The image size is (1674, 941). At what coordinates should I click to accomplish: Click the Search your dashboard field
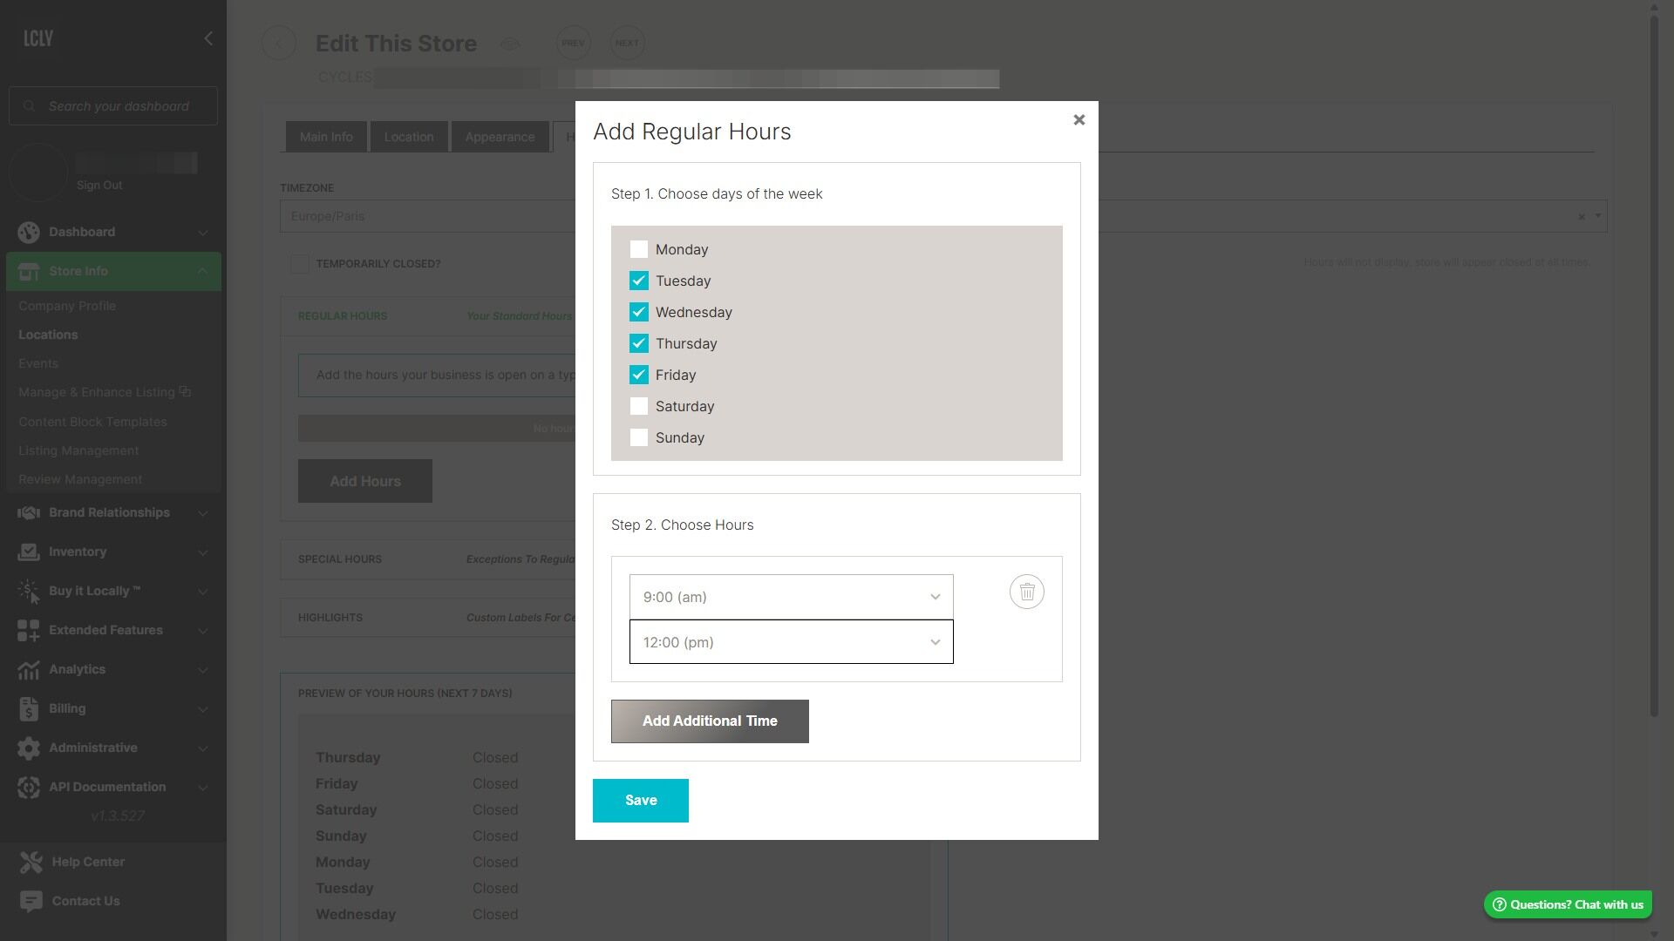point(119,106)
